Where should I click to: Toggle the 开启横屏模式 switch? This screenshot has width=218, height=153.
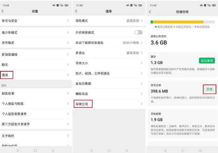tap(138, 33)
